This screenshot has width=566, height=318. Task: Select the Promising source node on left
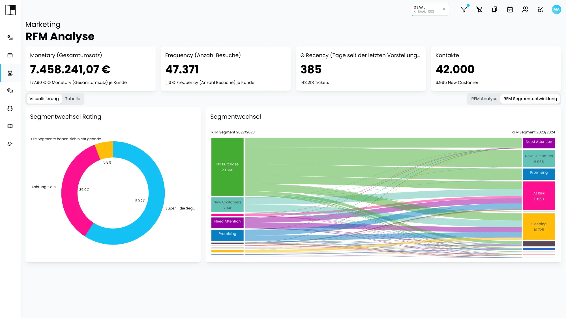(228, 235)
